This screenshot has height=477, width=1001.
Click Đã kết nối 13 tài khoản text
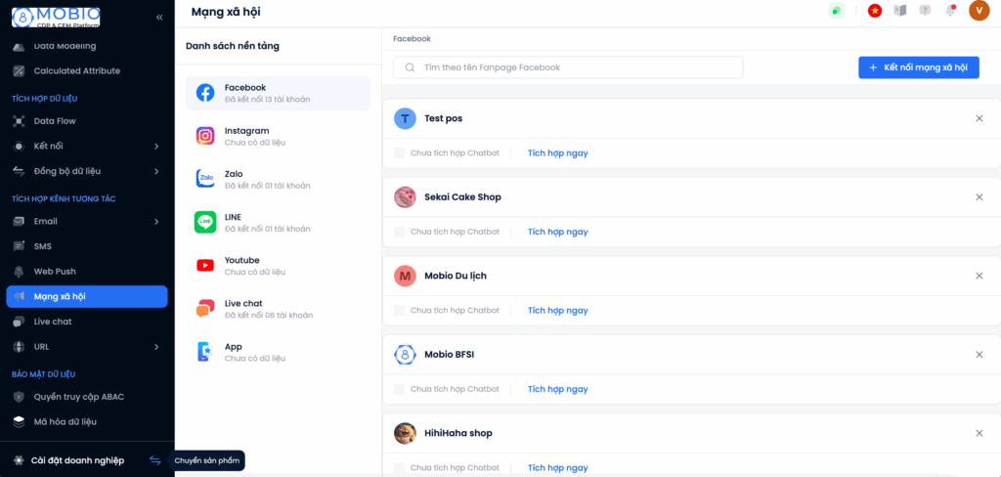tap(268, 100)
